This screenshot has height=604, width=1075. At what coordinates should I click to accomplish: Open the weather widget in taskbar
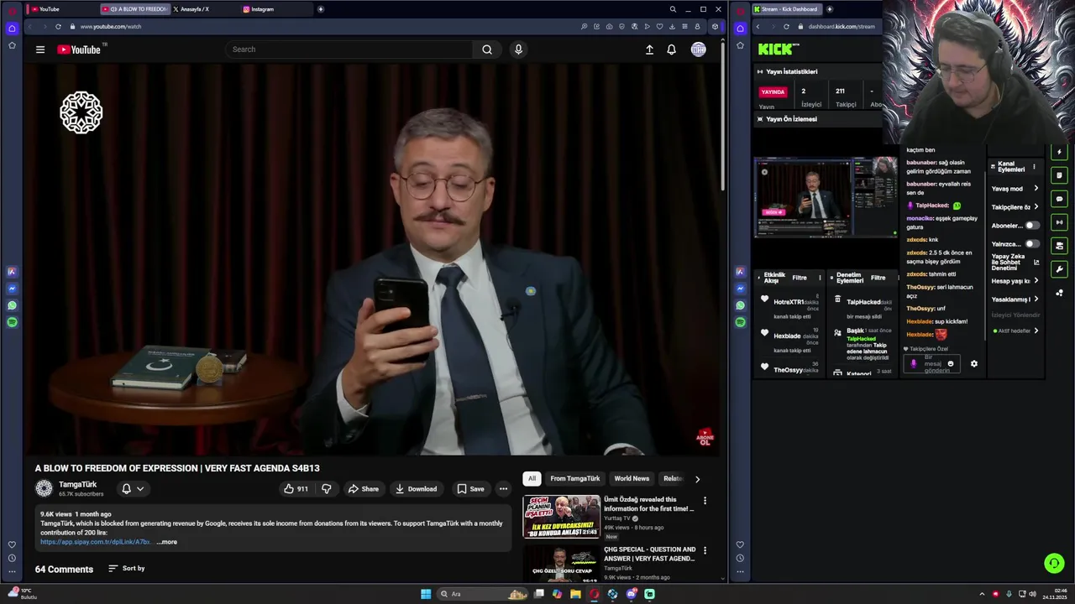20,594
